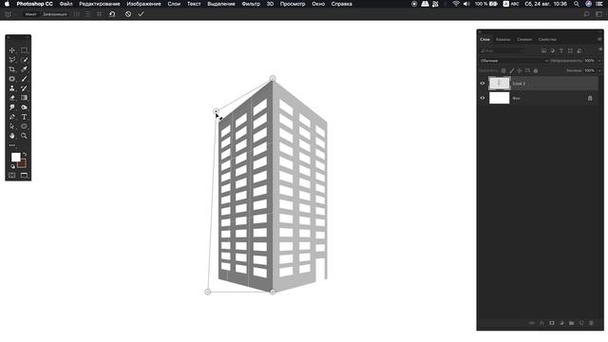
Task: Open the Edit Toolbar three-dots menu
Action: tap(12, 145)
